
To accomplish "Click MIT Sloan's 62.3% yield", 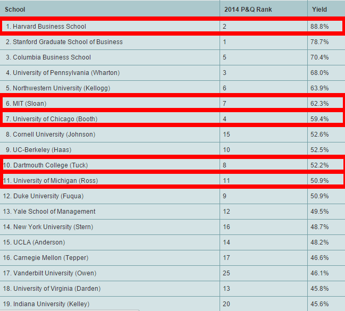I will (319, 104).
